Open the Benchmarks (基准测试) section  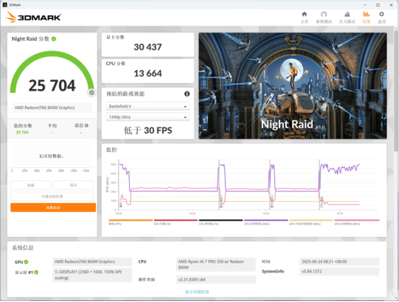pos(323,17)
